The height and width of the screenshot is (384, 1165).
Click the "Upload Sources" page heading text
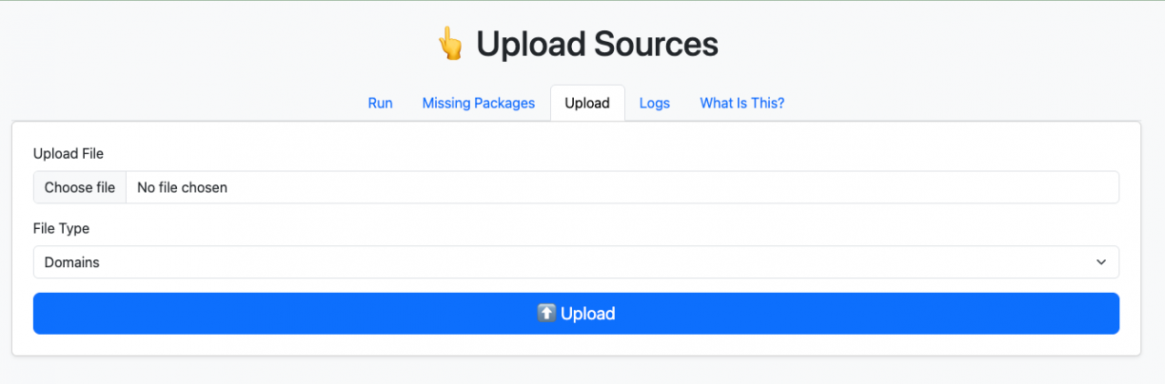coord(597,45)
